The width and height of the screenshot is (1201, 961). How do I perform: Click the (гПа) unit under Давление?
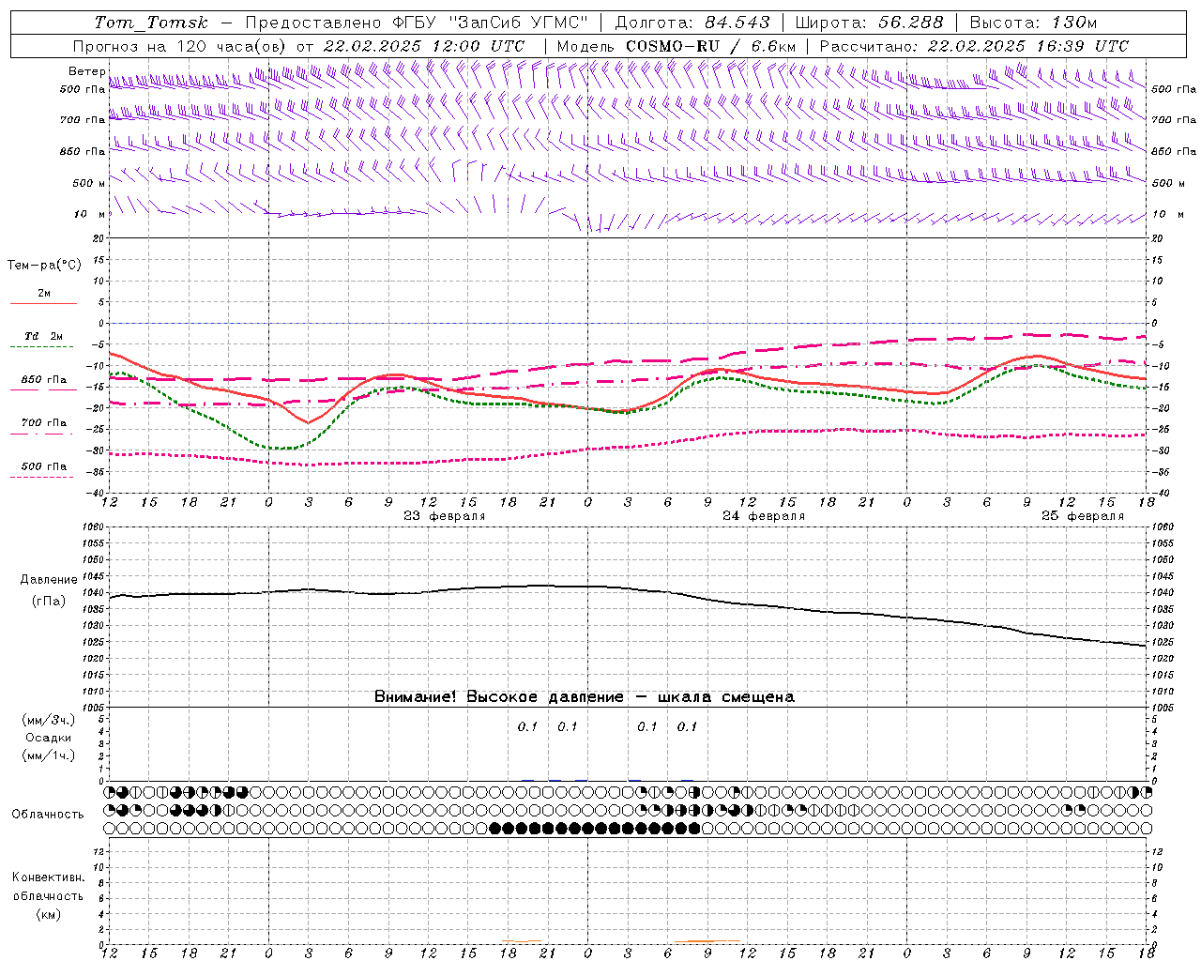click(x=49, y=601)
